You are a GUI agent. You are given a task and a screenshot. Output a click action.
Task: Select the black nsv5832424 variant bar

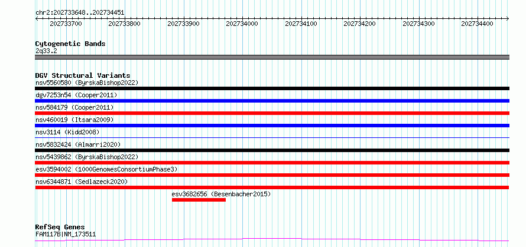point(272,150)
